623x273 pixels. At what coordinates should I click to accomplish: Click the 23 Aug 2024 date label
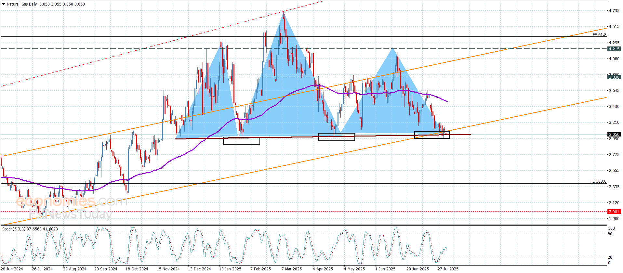[75, 269]
